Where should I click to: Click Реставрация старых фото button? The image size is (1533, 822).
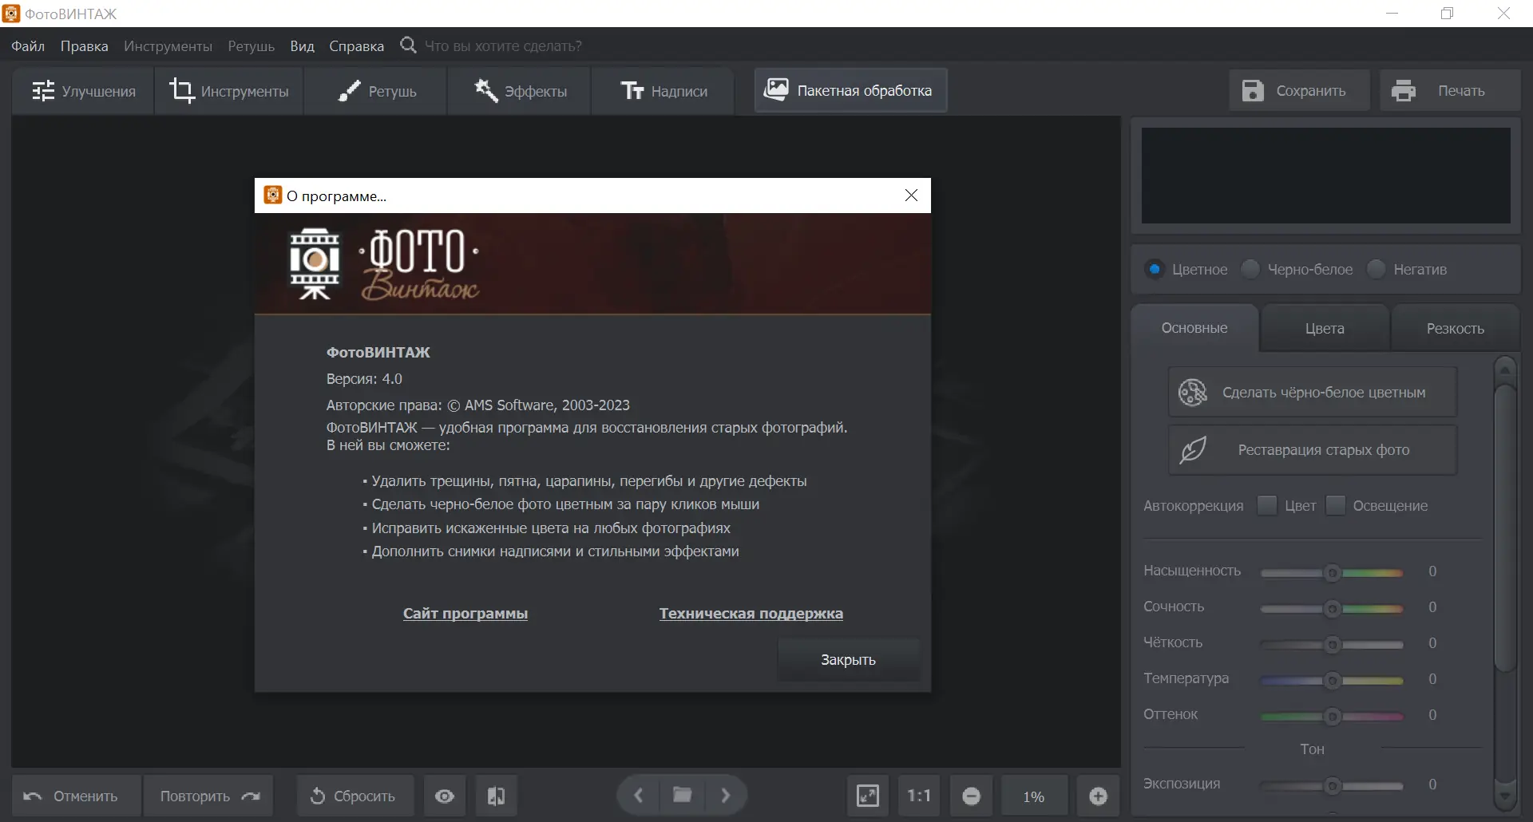pos(1313,450)
